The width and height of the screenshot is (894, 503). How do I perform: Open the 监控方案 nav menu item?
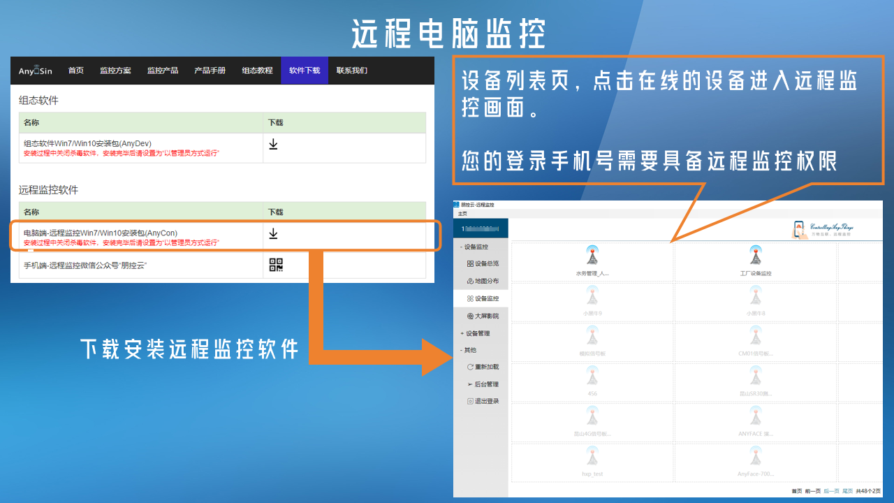click(115, 71)
